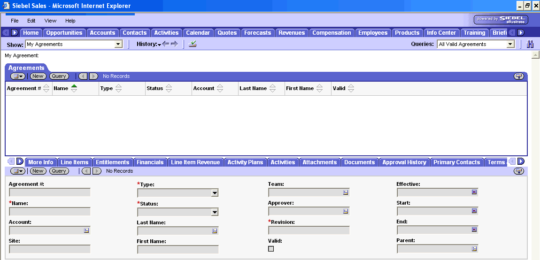Click in the Revision input field
Screen dimensions: 540x260
(309, 230)
